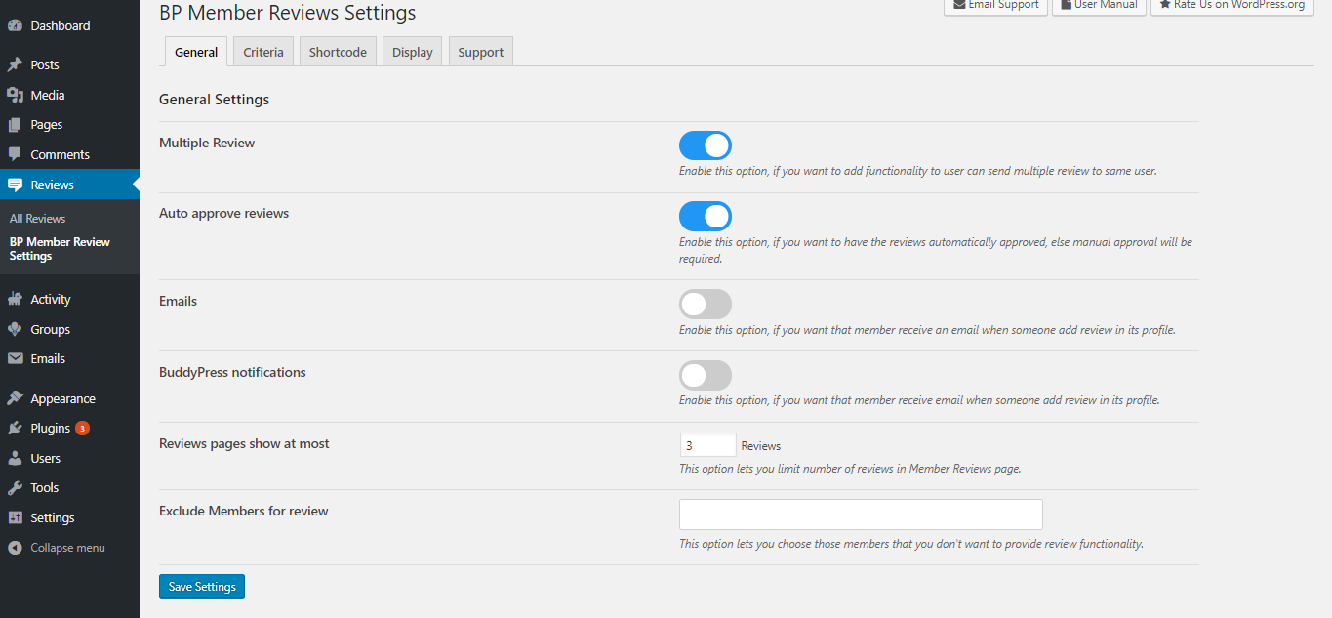Viewport: 1332px width, 618px height.
Task: Open the Activity menu label
Action: point(51,300)
